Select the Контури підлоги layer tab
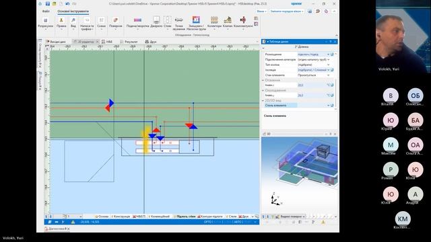This screenshot has height=242, width=431. tap(210, 216)
